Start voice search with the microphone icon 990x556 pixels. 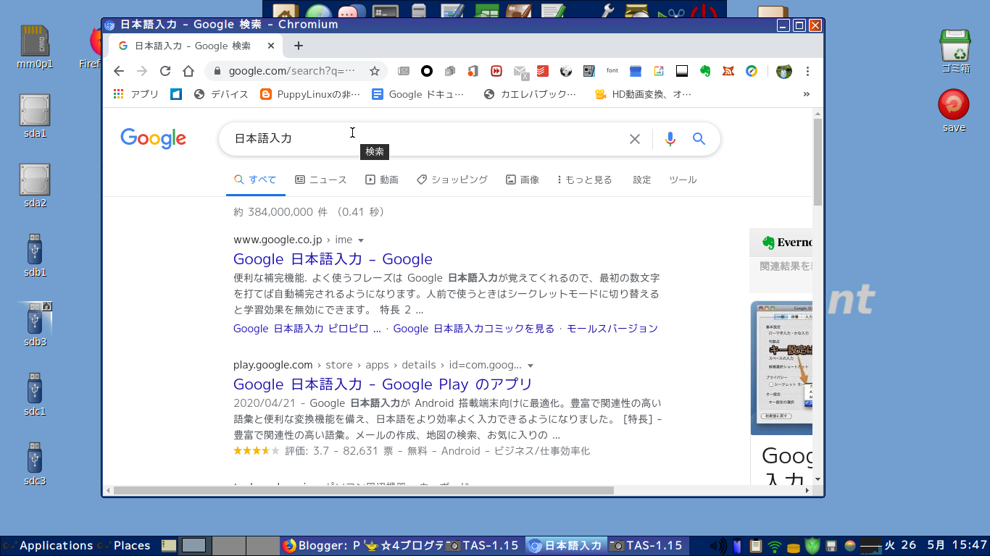pyautogui.click(x=670, y=139)
